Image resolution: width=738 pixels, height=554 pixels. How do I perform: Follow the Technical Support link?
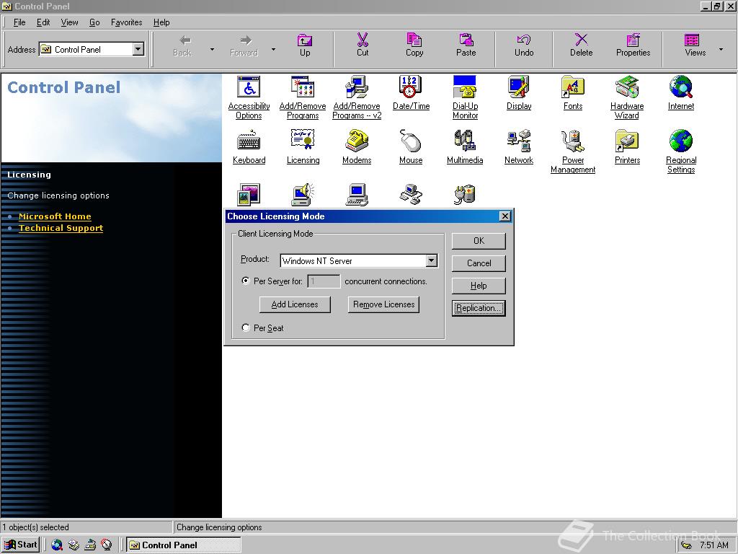(x=61, y=228)
